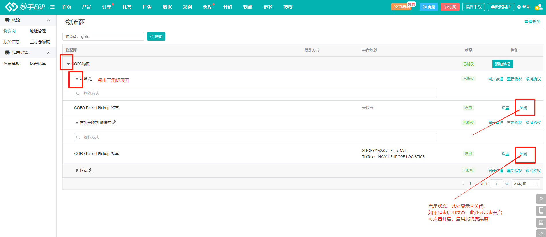Go to 地址管理 in the sidebar
Screen dimensions: 546x237
[38, 31]
